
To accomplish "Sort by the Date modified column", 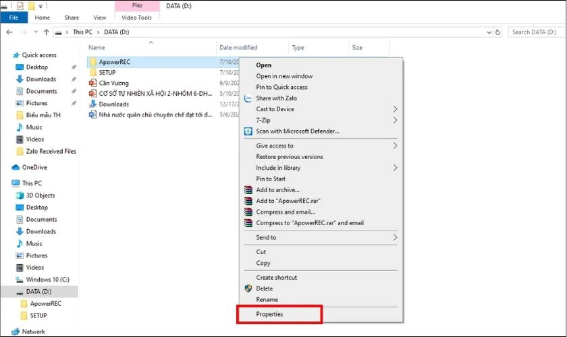I will 238,47.
